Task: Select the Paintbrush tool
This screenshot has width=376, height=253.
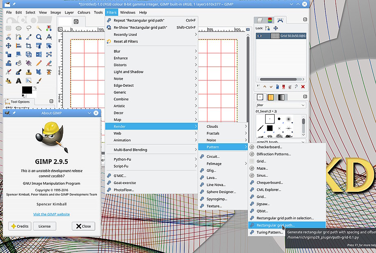Action: (39, 81)
